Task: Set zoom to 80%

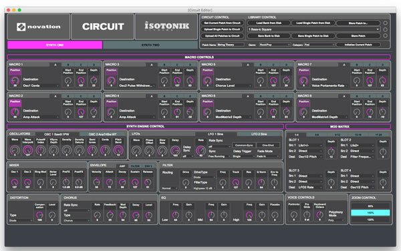Action: pos(370,206)
